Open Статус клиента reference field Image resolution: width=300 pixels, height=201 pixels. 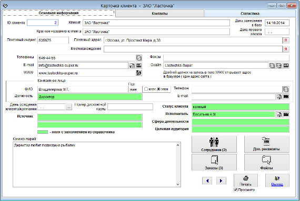241,107
